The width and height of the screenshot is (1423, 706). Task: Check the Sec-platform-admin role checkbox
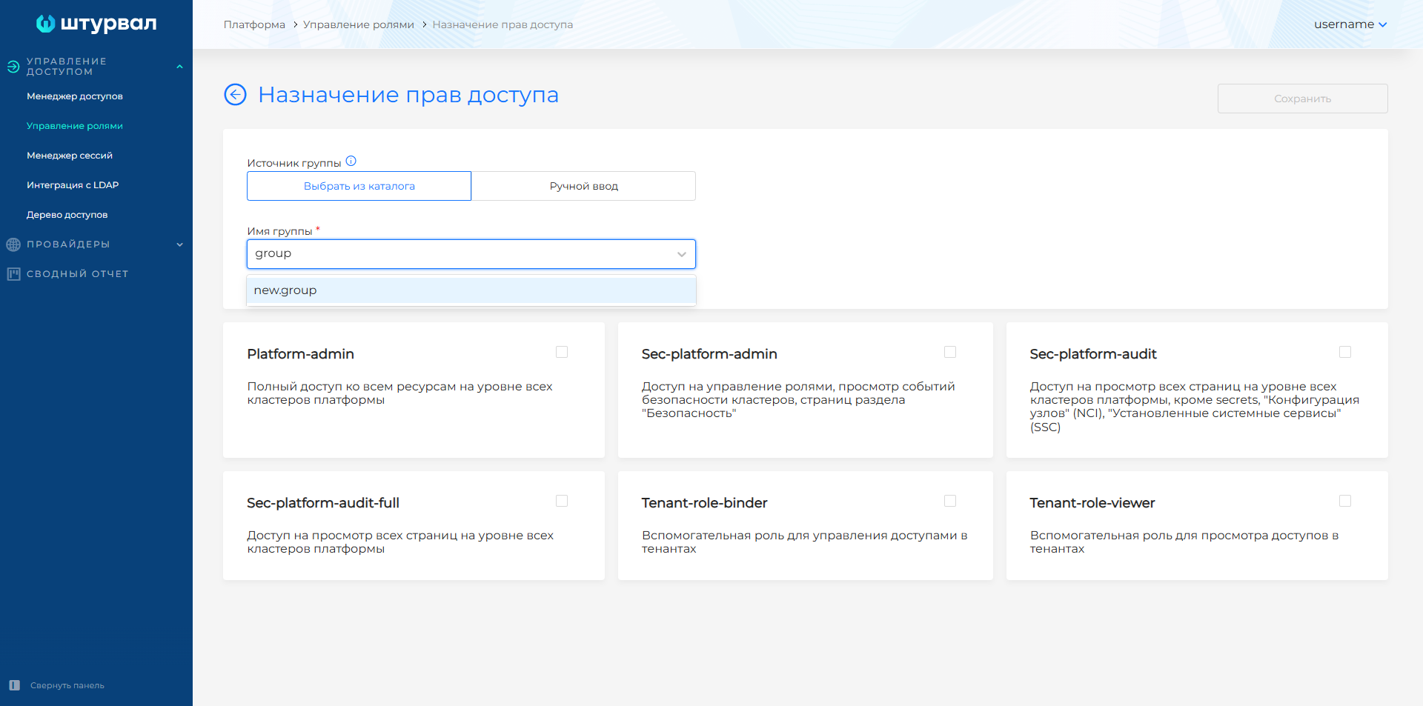click(950, 352)
